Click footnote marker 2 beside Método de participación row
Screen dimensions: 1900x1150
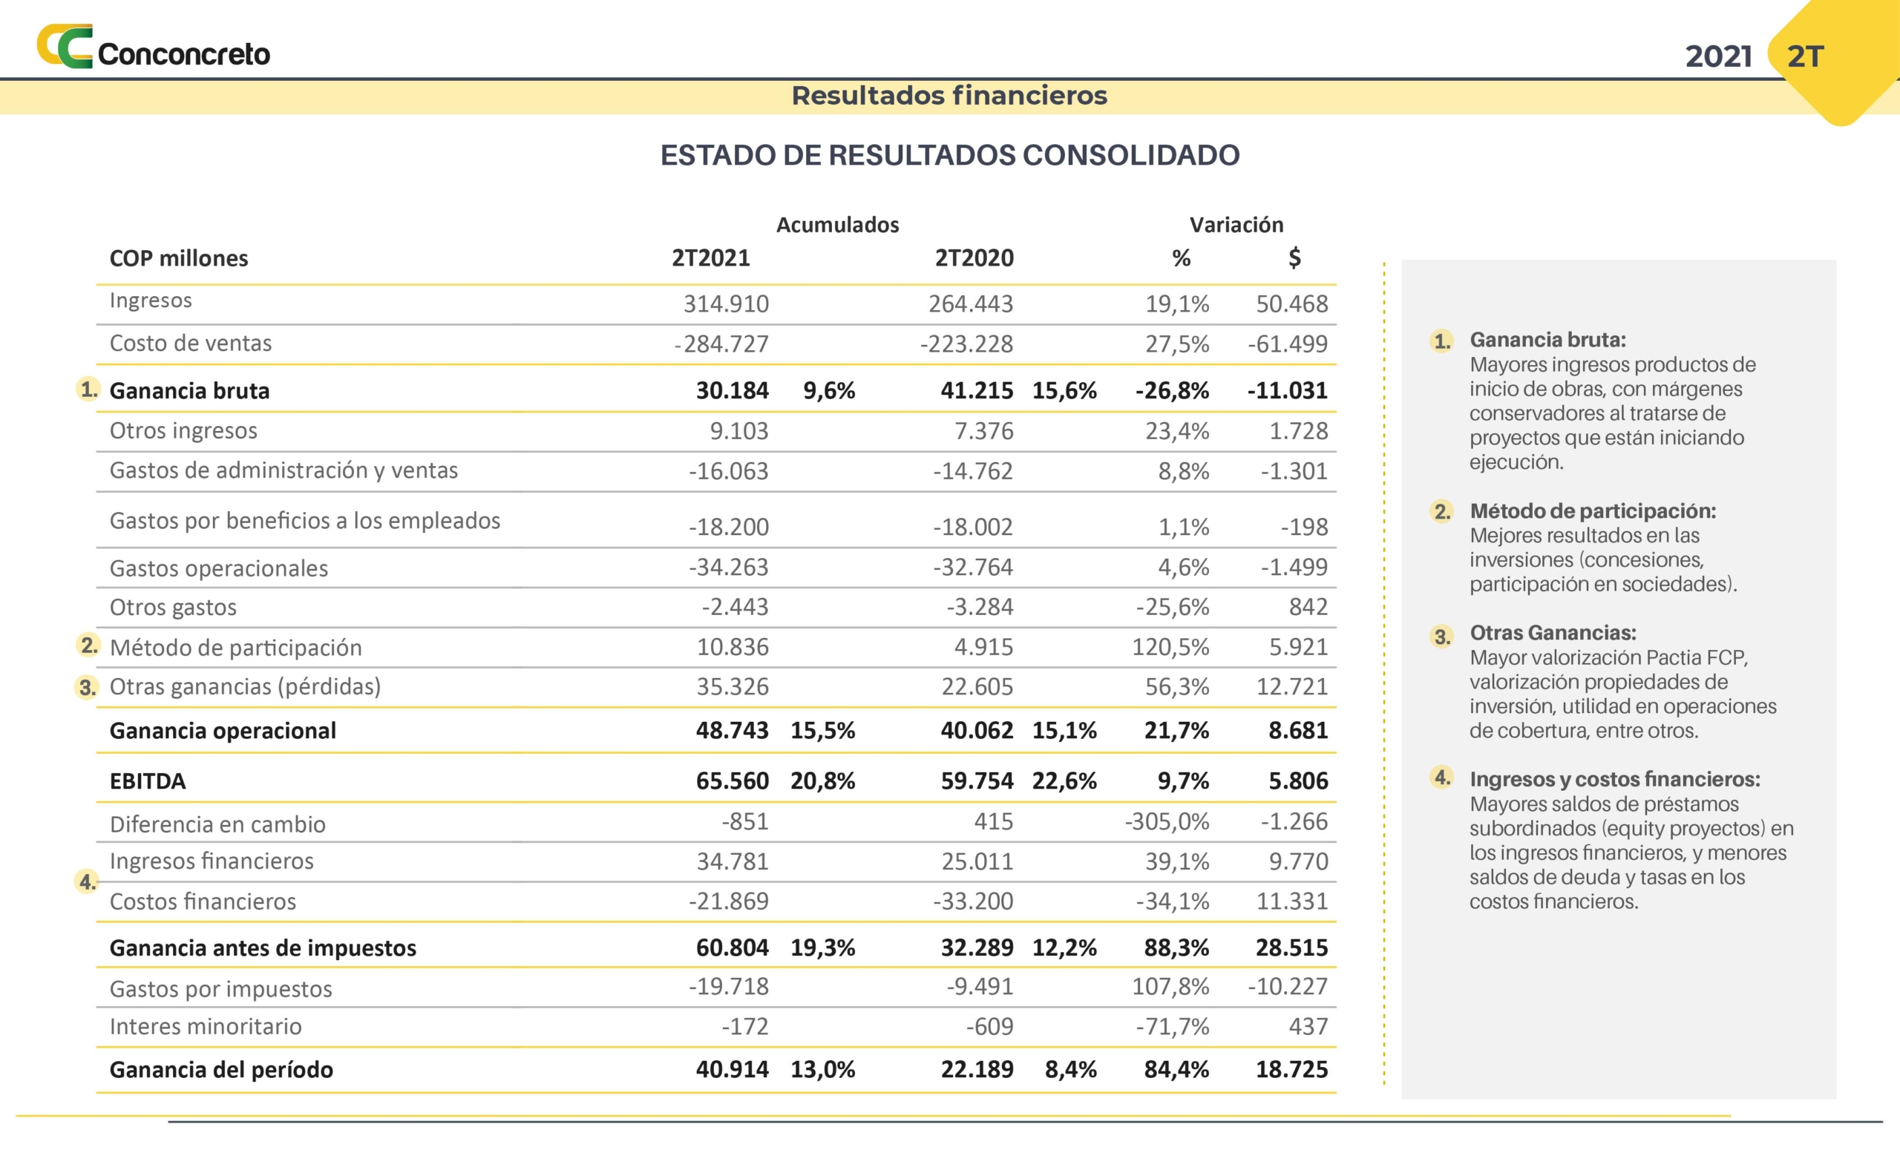pyautogui.click(x=88, y=645)
